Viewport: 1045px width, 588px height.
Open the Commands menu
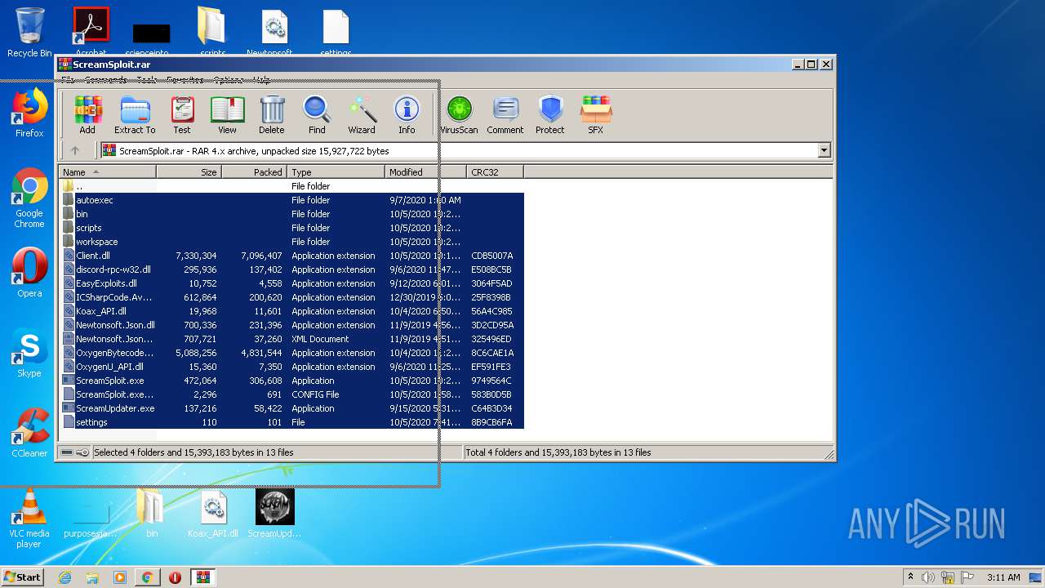(106, 80)
